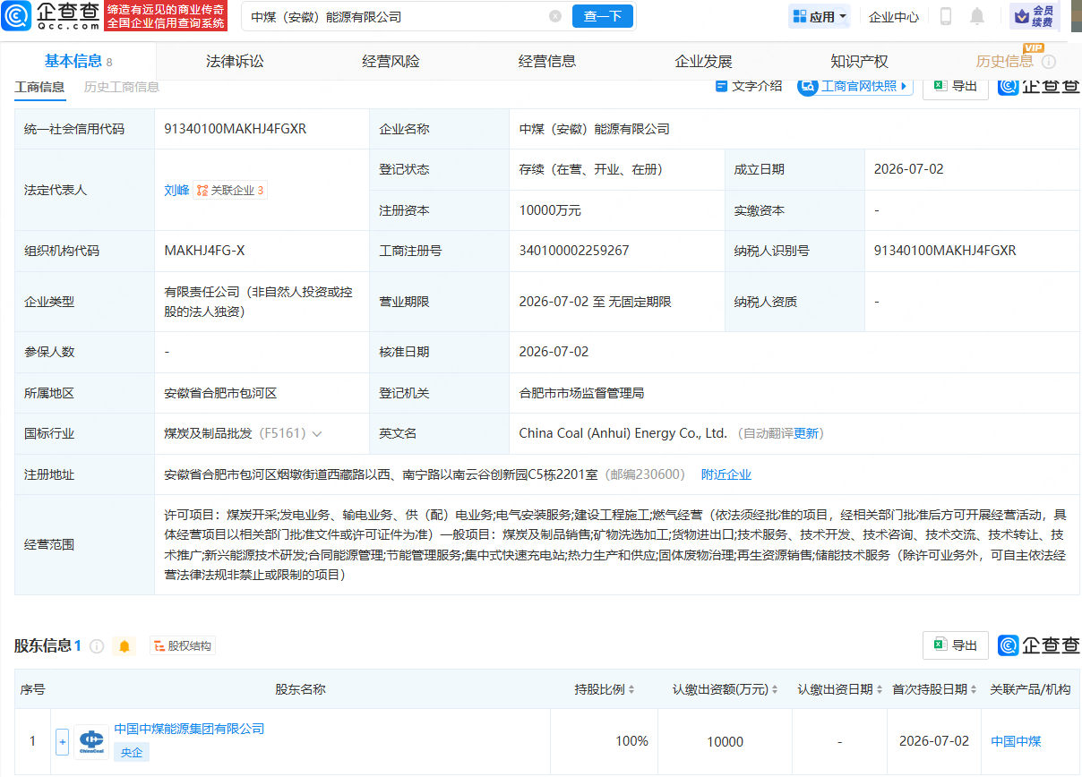The width and height of the screenshot is (1082, 777).
Task: Switch to the 历史信息 VIP tab
Action: click(1004, 61)
